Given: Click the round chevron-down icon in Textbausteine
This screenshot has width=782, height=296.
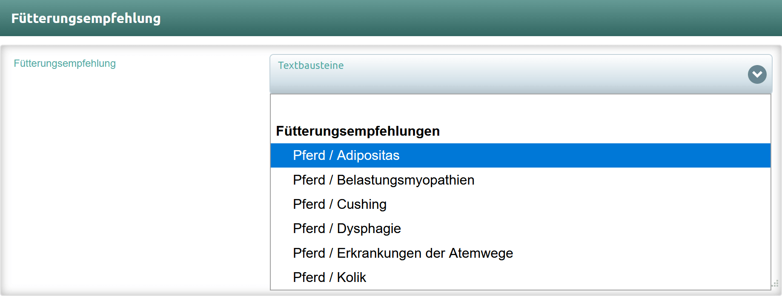Looking at the screenshot, I should point(757,74).
